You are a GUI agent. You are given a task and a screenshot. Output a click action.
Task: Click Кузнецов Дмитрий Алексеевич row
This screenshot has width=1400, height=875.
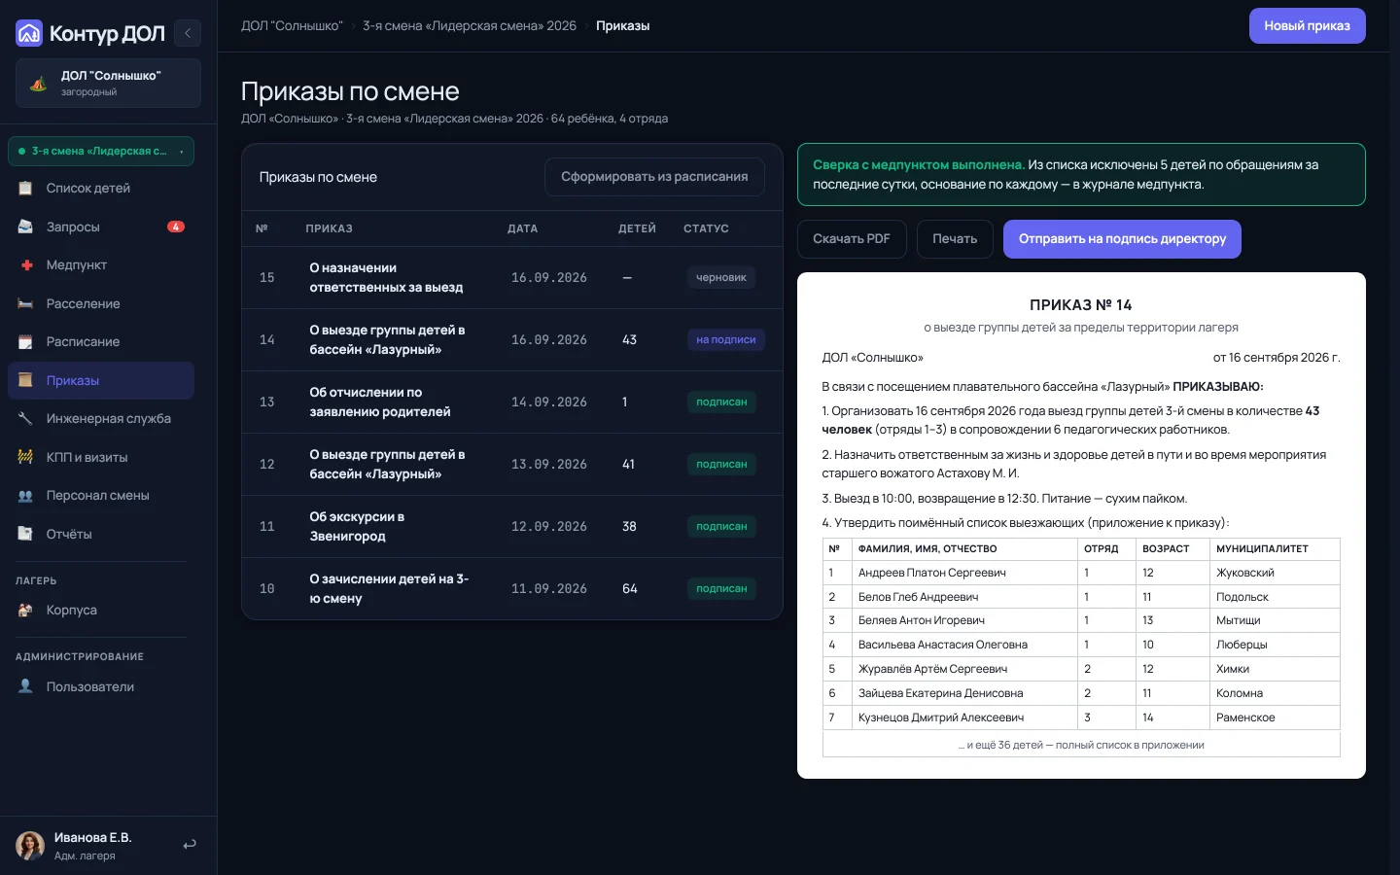[1081, 717]
